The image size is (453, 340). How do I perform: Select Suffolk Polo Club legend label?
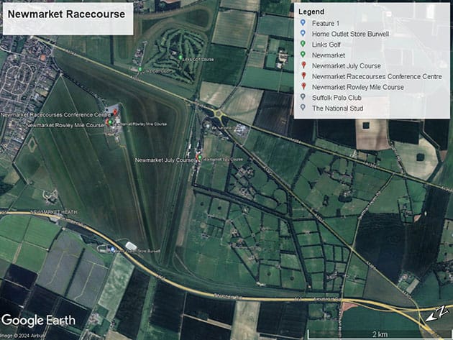pyautogui.click(x=337, y=98)
